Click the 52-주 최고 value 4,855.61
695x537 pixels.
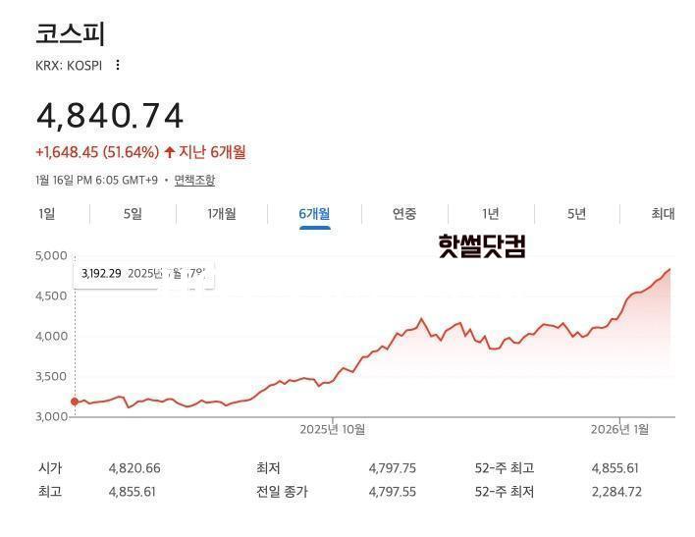point(615,468)
